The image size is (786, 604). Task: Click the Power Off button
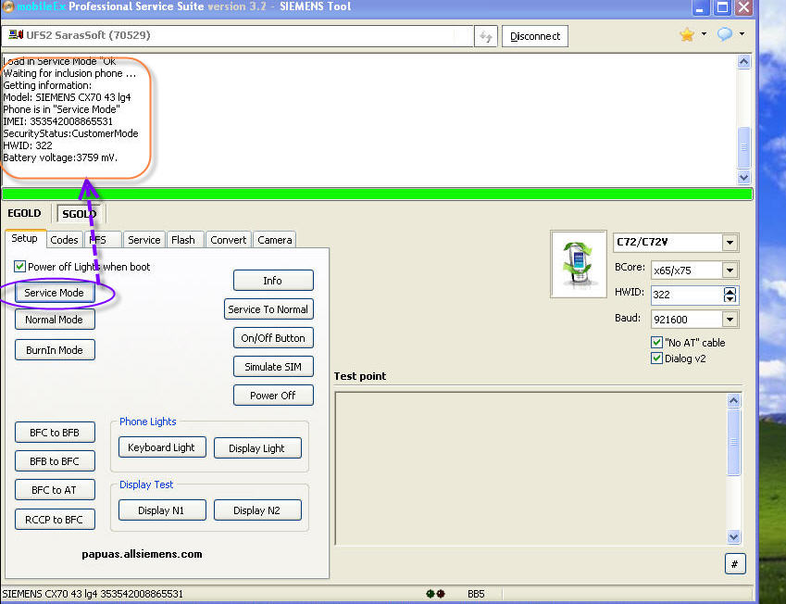(x=273, y=396)
